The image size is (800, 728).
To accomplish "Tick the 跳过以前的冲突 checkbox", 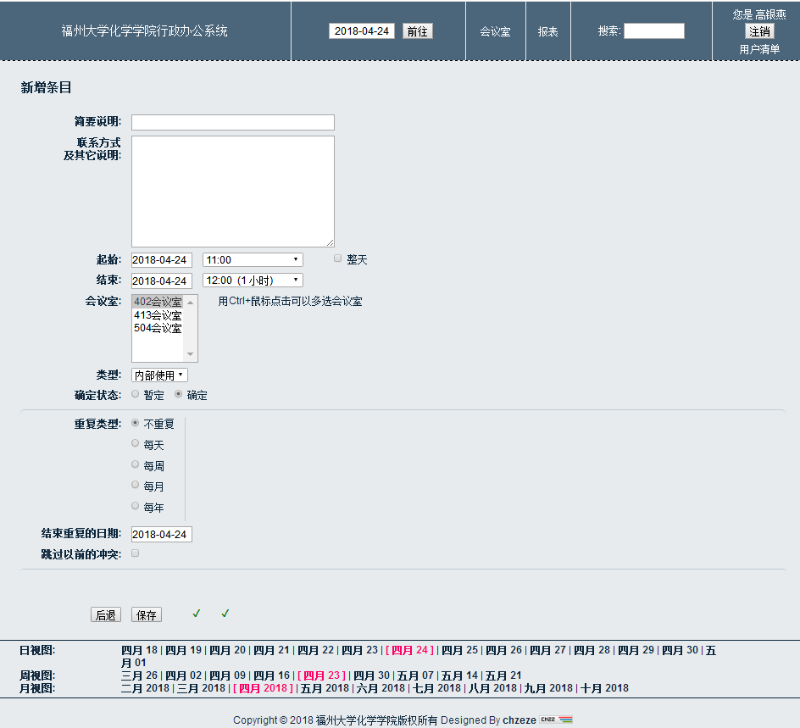I will [x=136, y=553].
